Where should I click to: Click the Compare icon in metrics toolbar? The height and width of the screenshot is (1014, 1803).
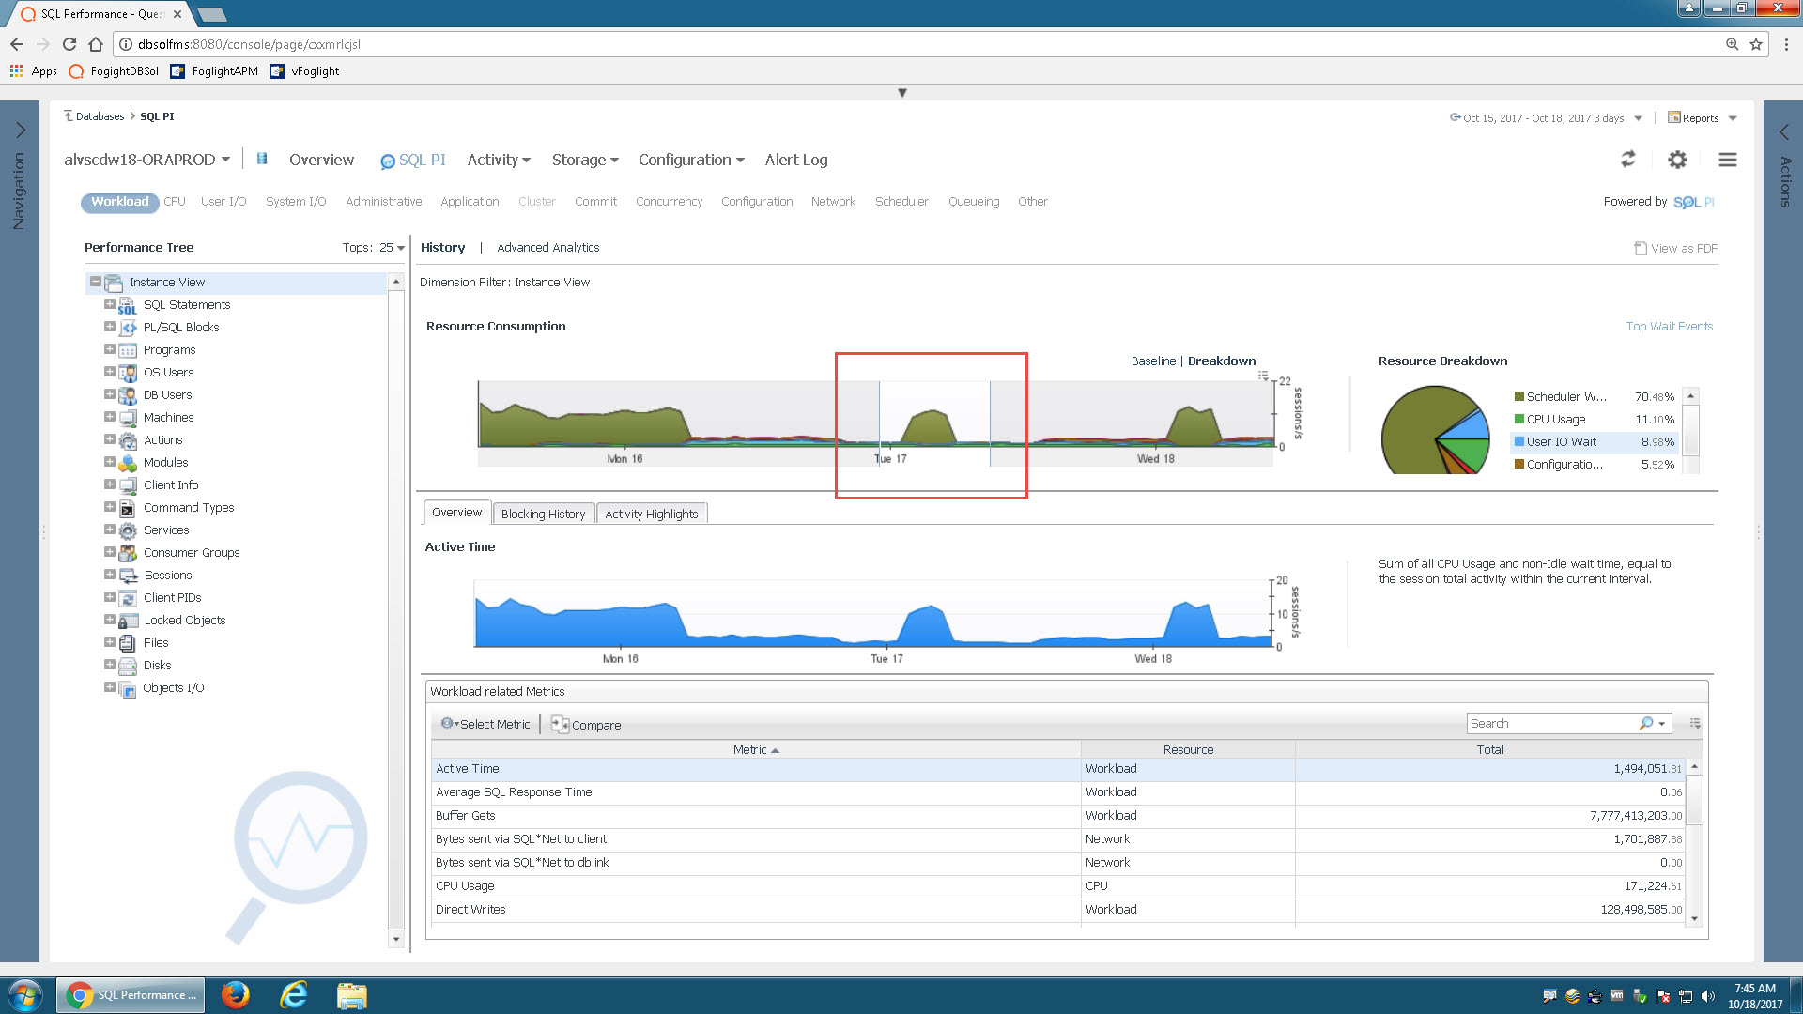(560, 724)
